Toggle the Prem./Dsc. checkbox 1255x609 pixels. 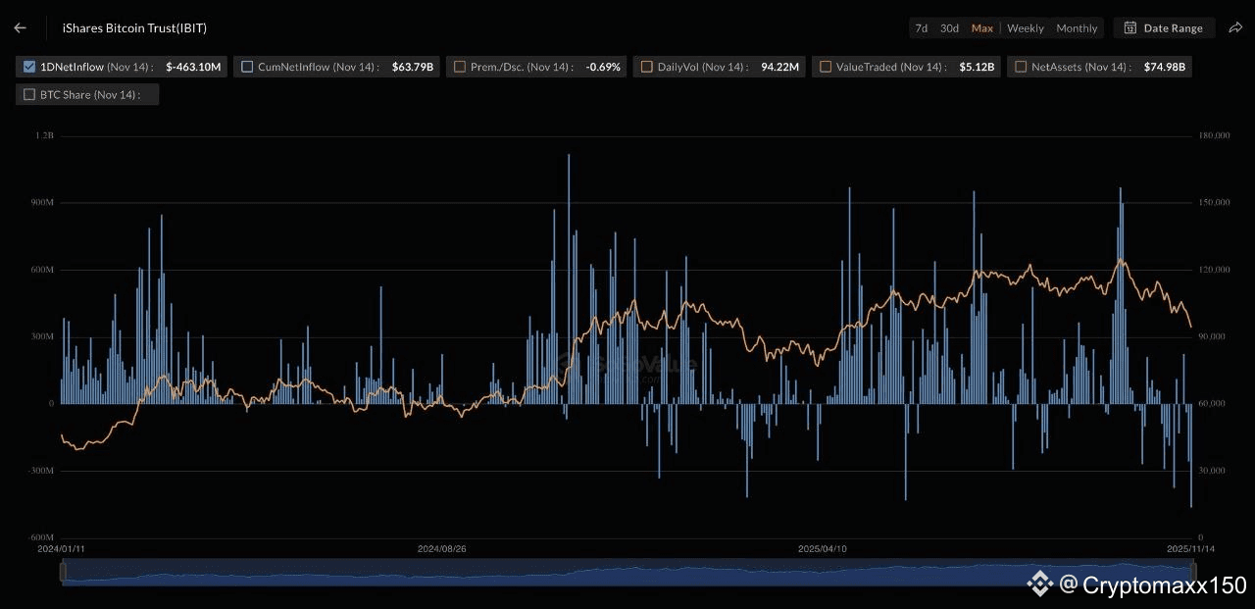460,68
